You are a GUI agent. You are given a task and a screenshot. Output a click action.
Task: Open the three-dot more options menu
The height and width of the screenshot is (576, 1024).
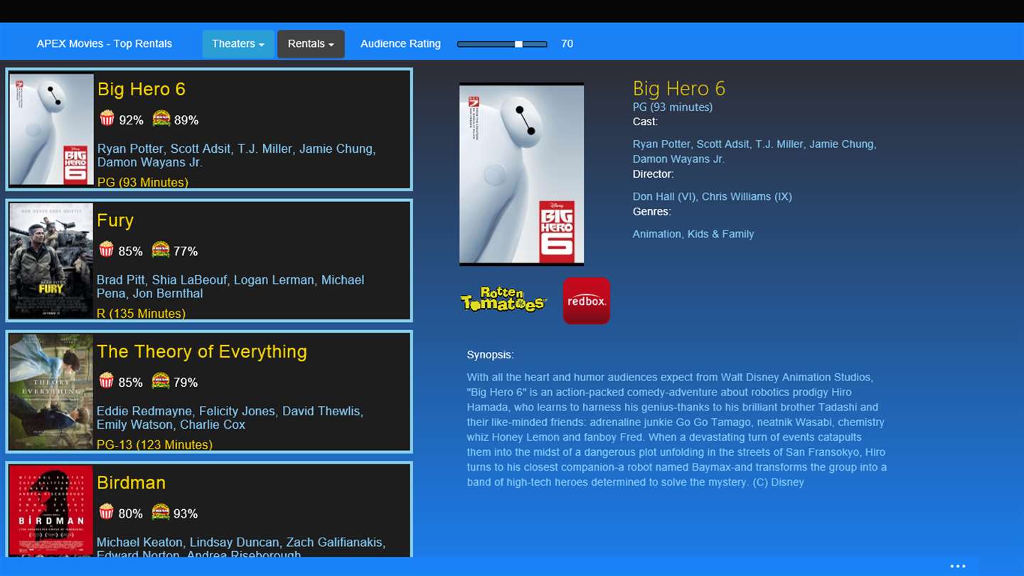pyautogui.click(x=958, y=566)
